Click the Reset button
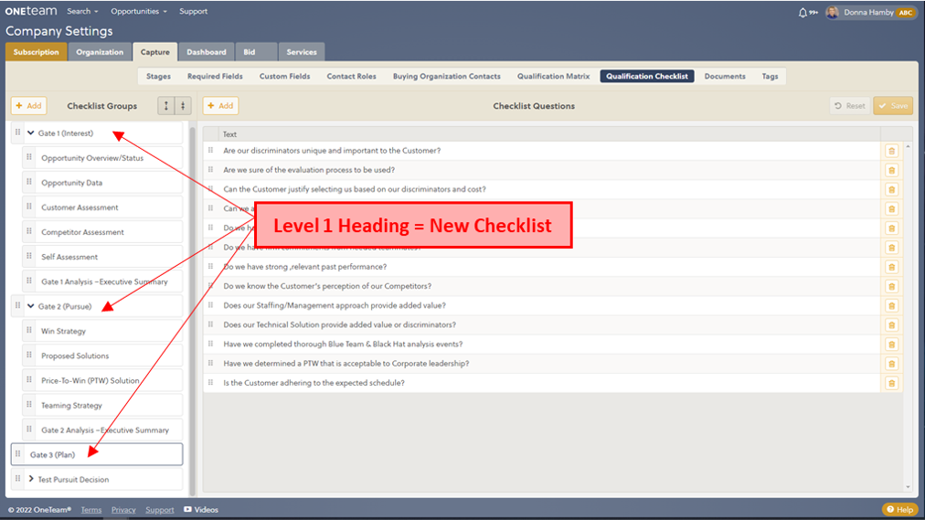 pos(849,105)
